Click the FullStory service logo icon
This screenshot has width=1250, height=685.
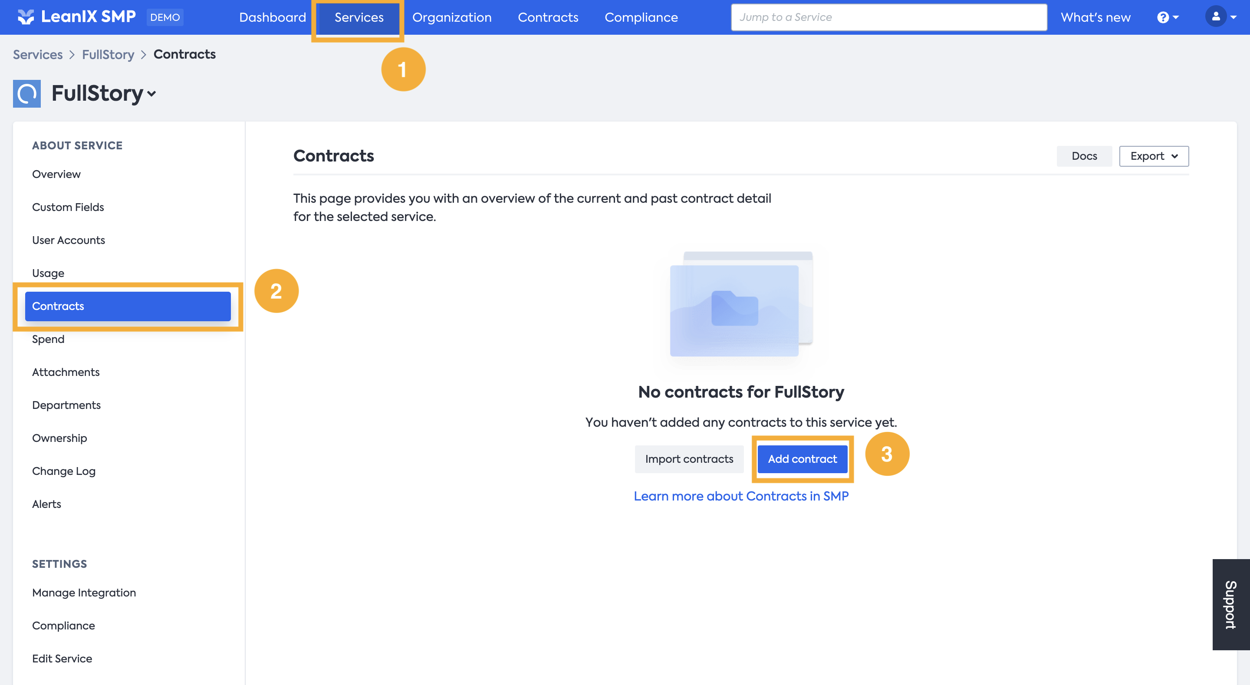pos(26,93)
